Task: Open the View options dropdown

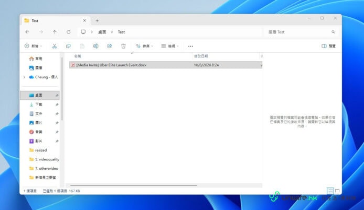Action: pos(170,46)
